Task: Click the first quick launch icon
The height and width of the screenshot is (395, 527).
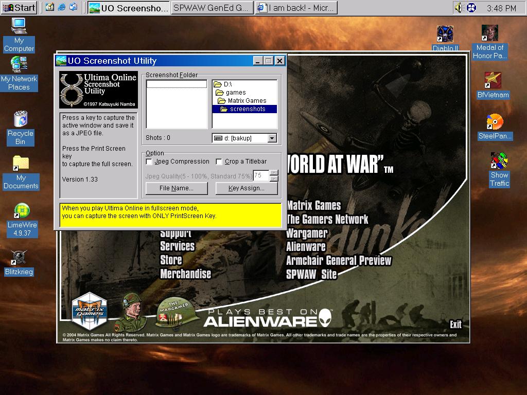Action: (50, 7)
